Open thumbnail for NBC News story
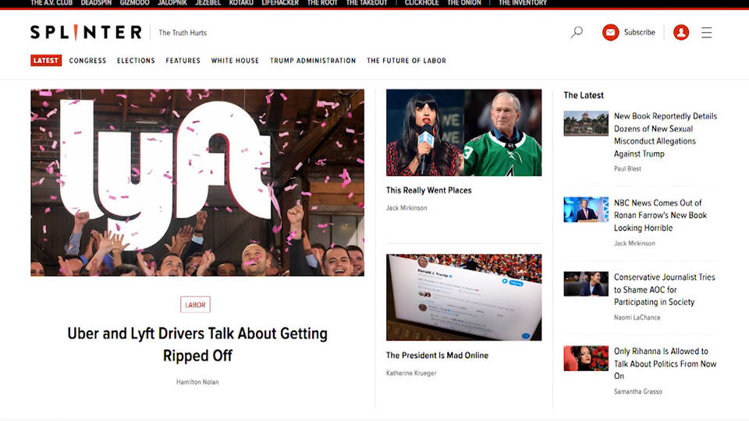The height and width of the screenshot is (421, 749). click(x=586, y=210)
